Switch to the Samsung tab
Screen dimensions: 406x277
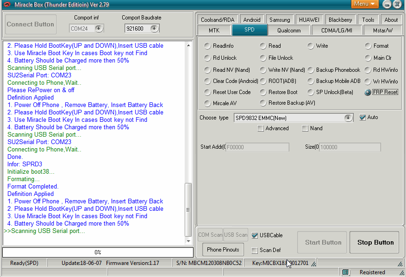point(280,20)
